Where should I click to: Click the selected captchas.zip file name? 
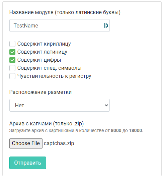[59, 143]
